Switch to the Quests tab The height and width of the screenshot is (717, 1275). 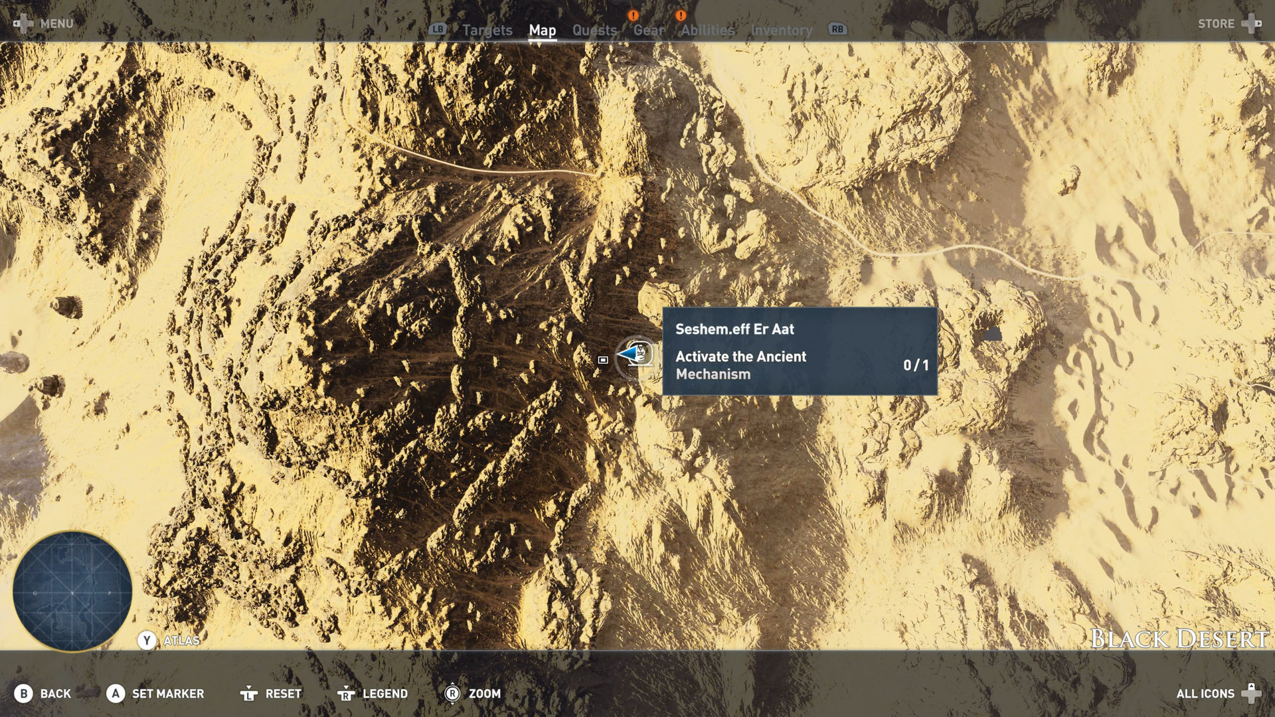594,30
